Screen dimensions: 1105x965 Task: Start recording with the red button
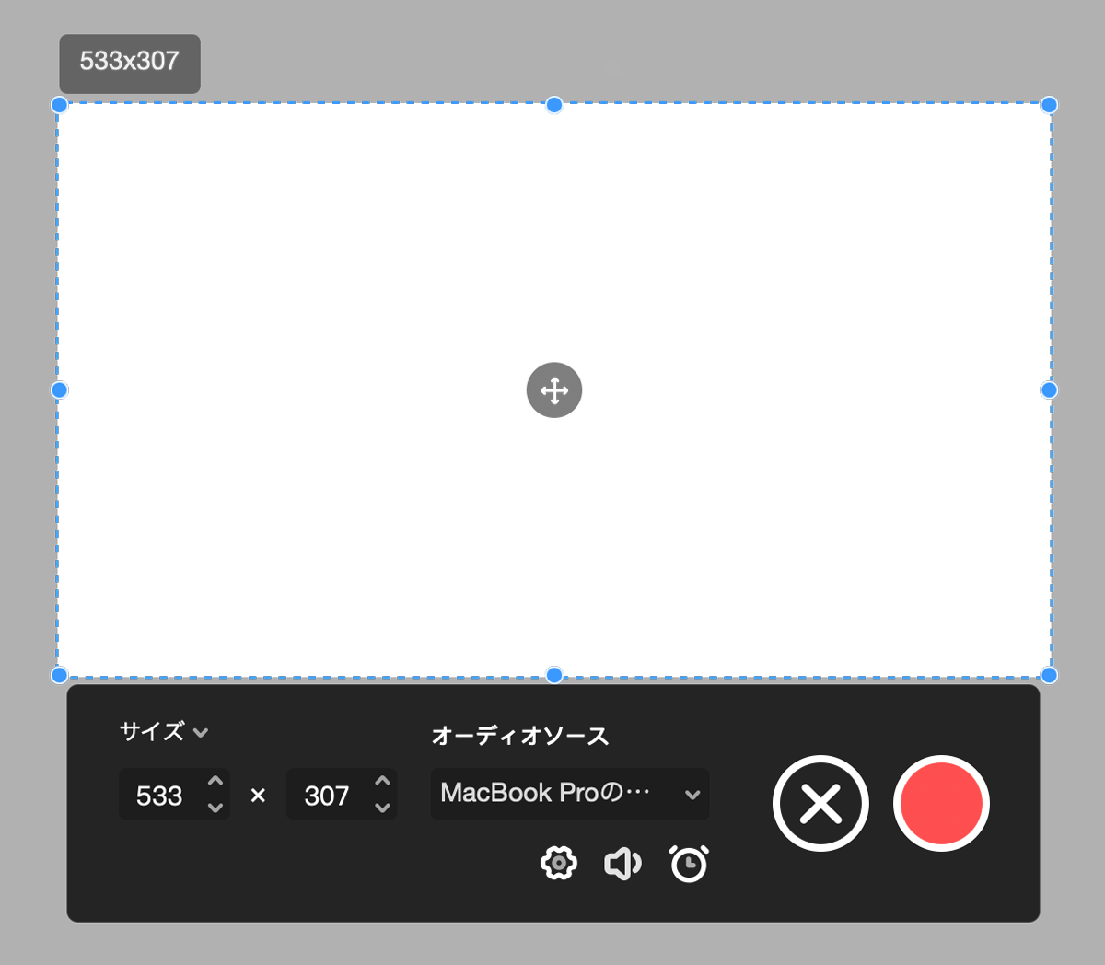pyautogui.click(x=941, y=803)
